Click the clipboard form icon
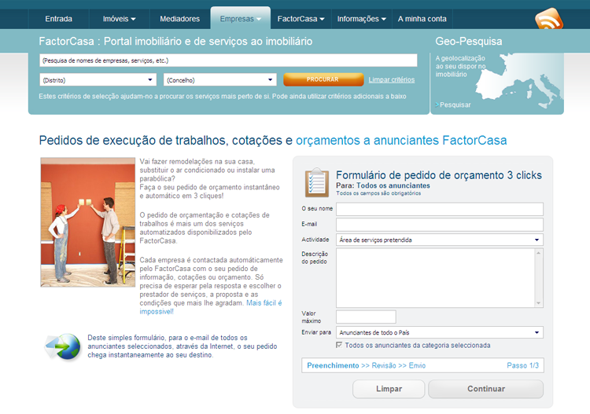590x414 pixels. (x=316, y=182)
